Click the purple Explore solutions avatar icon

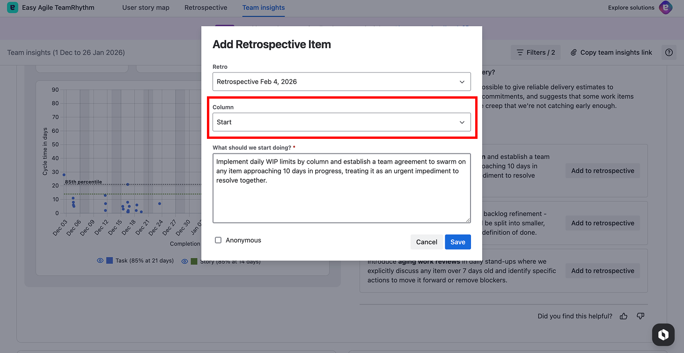click(665, 7)
